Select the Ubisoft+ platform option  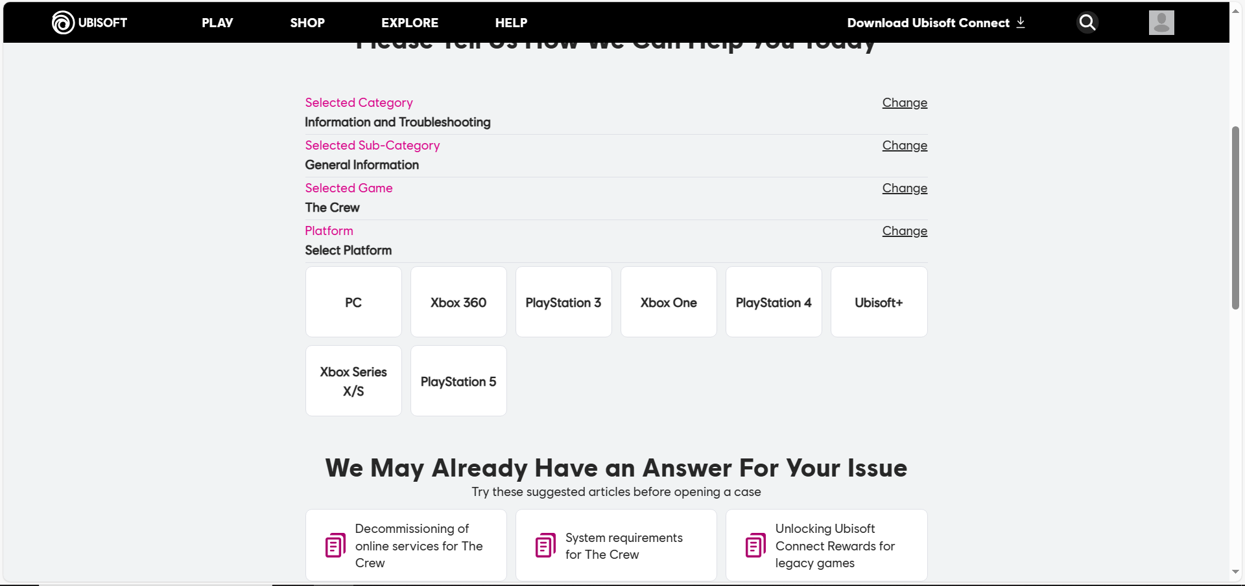pos(879,302)
